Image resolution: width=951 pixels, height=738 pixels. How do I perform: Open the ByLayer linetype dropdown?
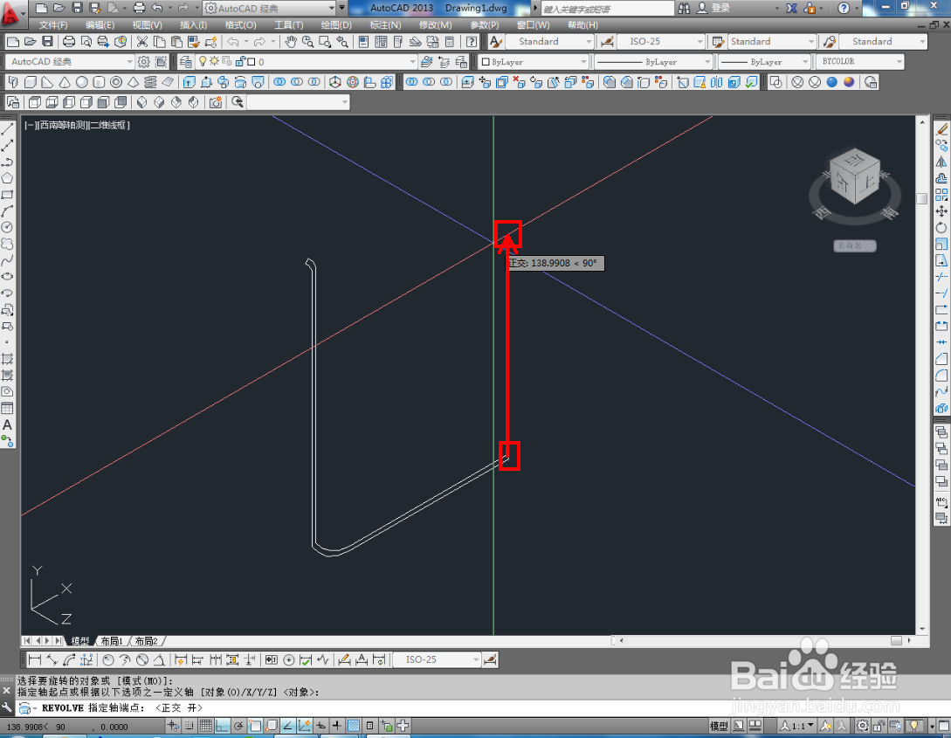coord(652,62)
